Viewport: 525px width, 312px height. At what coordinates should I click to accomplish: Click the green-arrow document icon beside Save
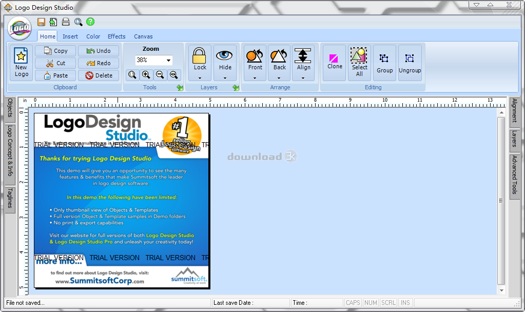point(53,22)
